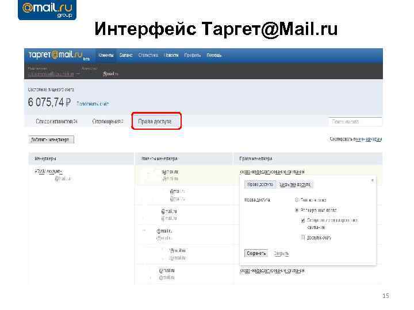The image size is (414, 310).
Task: Click the 6 075,74 ₽ balance amount
Action: 49,102
